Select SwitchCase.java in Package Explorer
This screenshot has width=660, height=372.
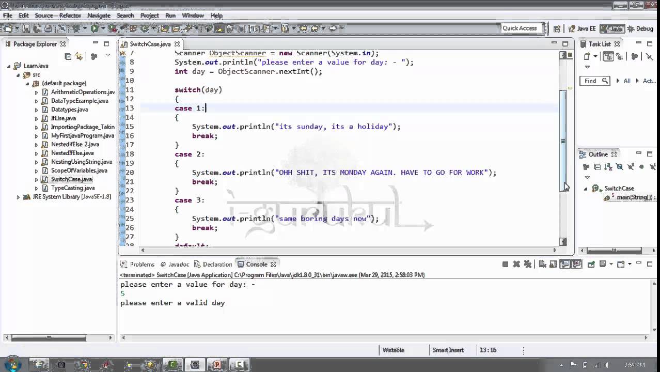tap(71, 179)
